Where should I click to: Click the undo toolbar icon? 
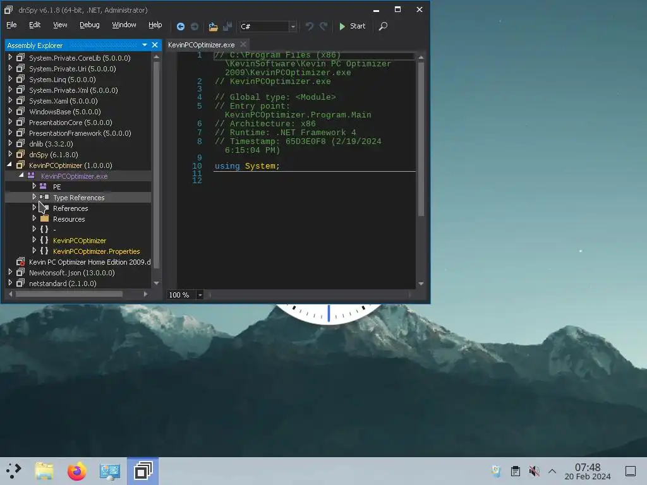(310, 27)
